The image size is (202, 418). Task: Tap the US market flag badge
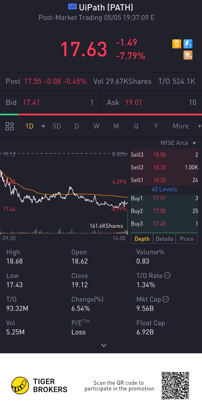click(72, 7)
